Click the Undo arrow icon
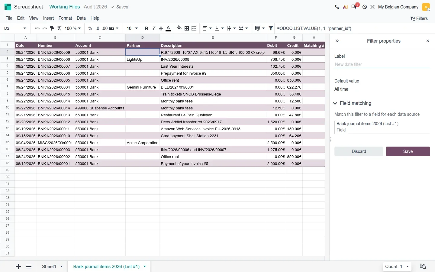435x272 pixels. pos(37,28)
